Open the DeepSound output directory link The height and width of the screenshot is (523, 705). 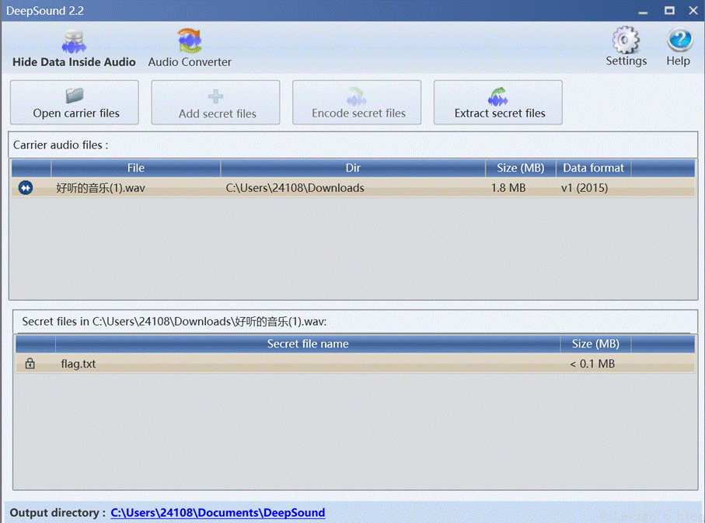pos(218,513)
